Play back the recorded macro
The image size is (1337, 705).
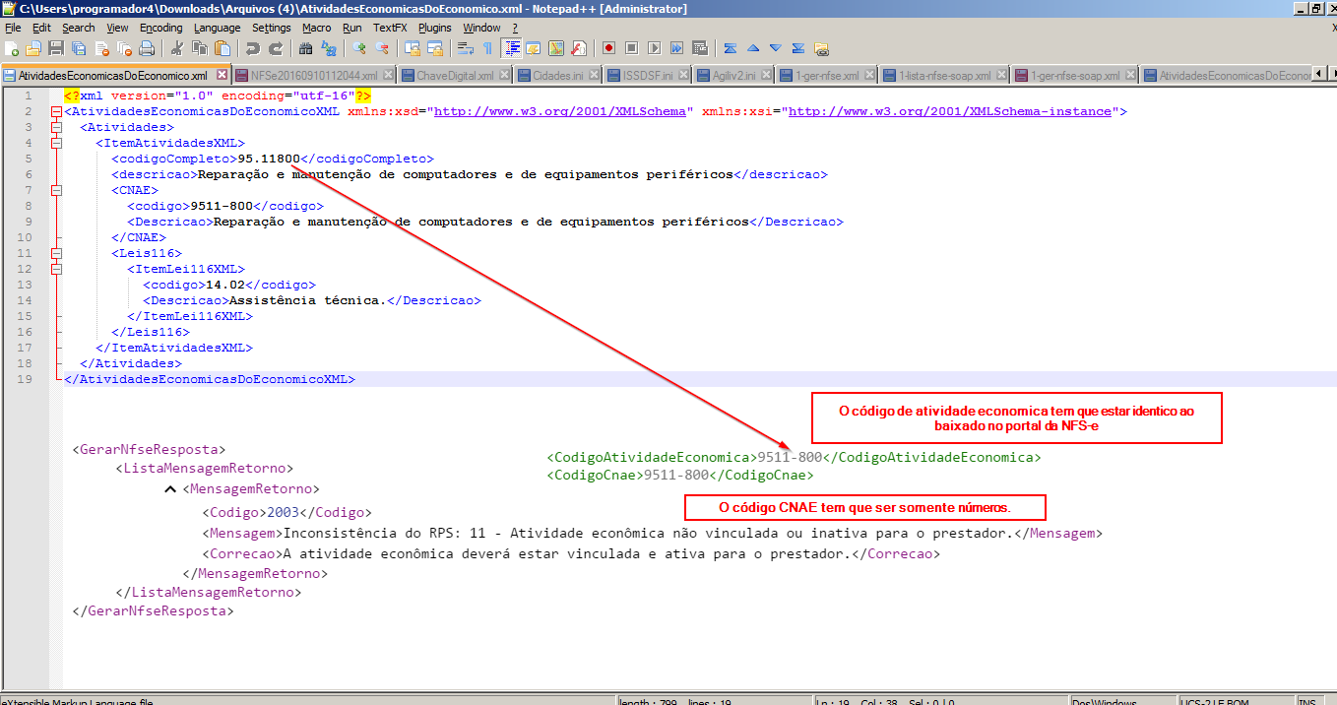(x=655, y=48)
